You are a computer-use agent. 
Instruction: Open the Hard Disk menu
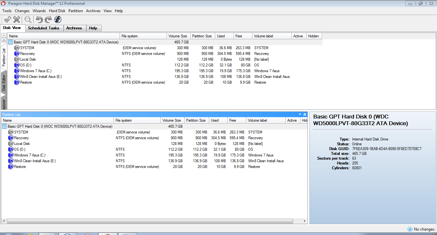57,11
